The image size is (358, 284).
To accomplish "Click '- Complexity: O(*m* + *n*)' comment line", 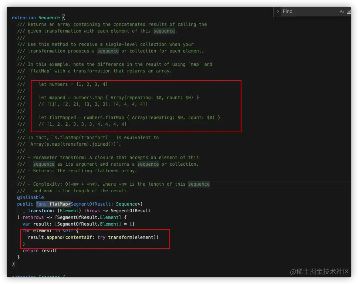I will 113,184.
